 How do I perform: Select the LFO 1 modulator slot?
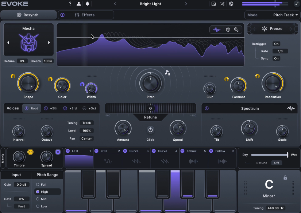(79, 158)
